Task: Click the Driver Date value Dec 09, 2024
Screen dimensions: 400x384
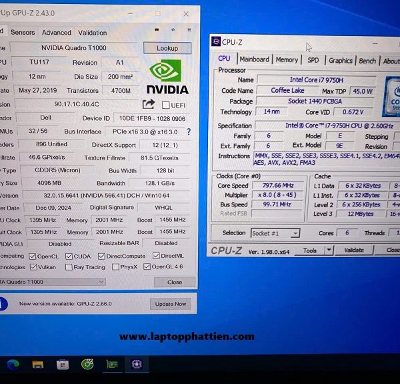Action: tap(53, 208)
